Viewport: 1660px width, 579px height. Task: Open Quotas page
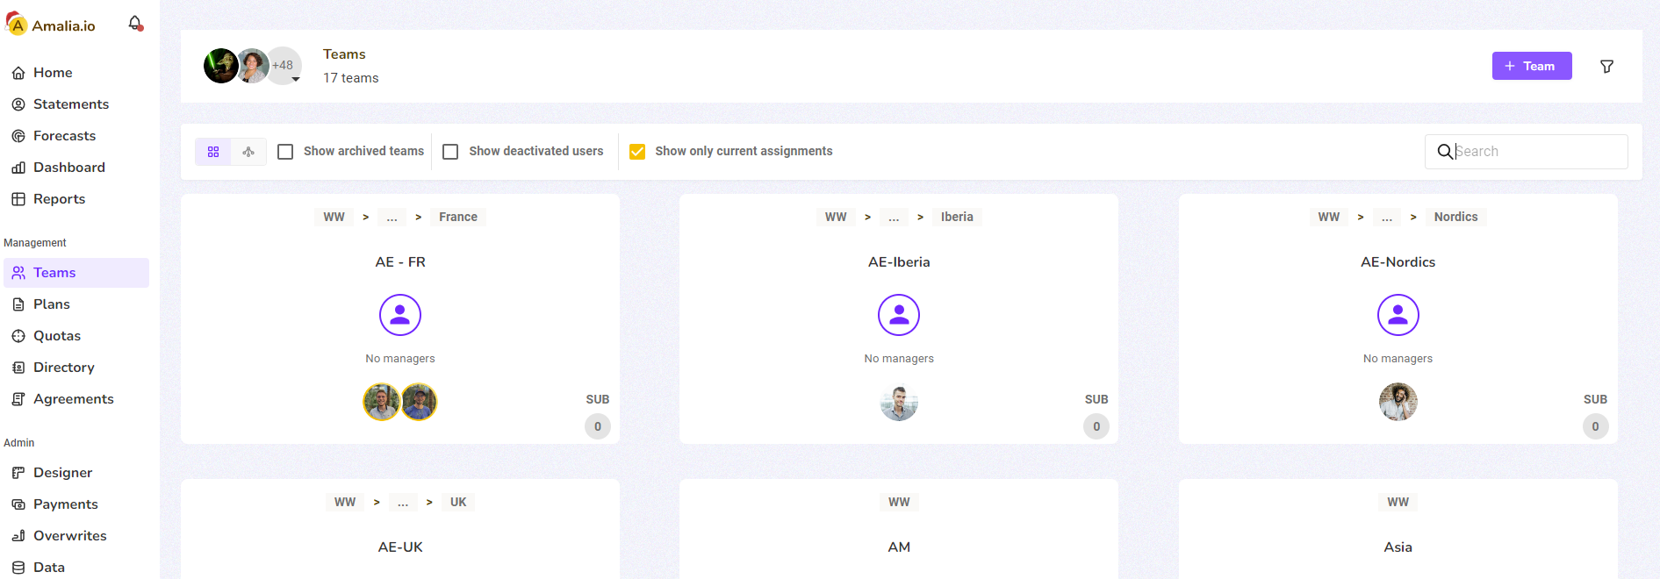76,336
